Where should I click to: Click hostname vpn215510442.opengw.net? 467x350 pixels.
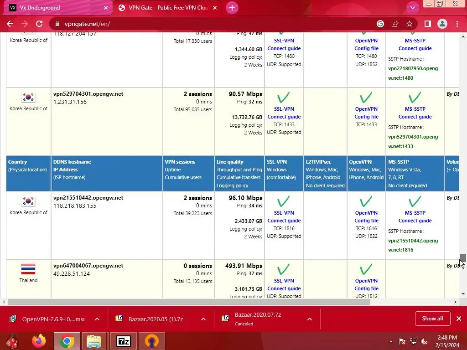tap(88, 198)
